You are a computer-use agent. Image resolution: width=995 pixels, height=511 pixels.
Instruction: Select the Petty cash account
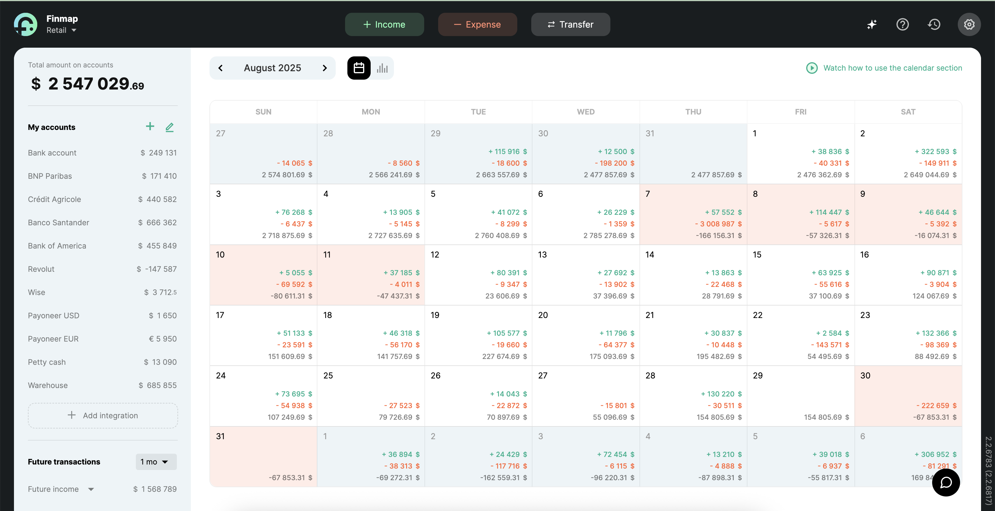(x=102, y=362)
